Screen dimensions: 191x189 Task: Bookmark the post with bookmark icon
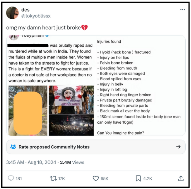click(138, 178)
